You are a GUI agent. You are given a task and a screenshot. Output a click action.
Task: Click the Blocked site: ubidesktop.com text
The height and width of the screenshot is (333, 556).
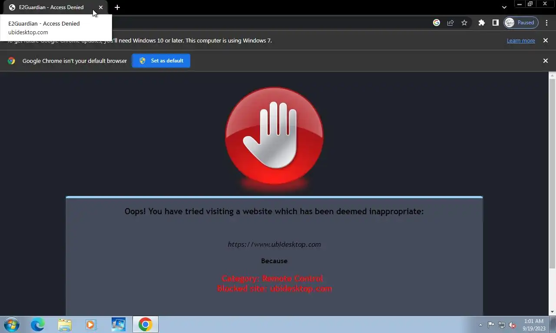click(274, 288)
